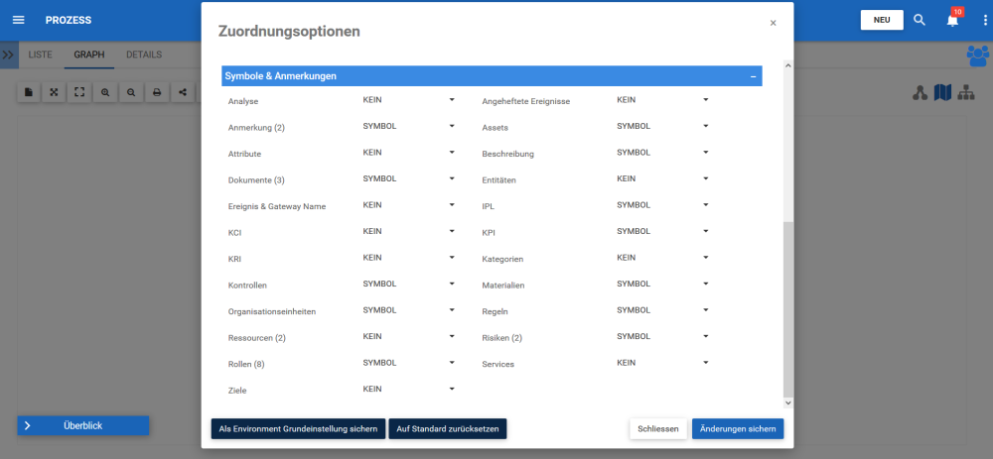
Task: Open the Ziele dropdown
Action: click(408, 389)
